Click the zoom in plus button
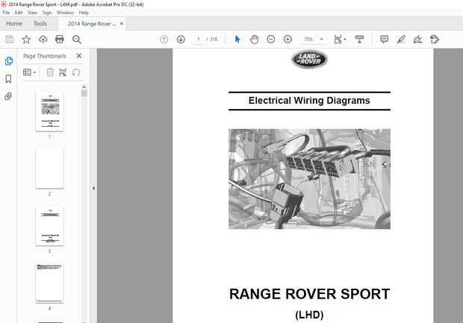Viewport: 463px width, 323px height. point(287,39)
